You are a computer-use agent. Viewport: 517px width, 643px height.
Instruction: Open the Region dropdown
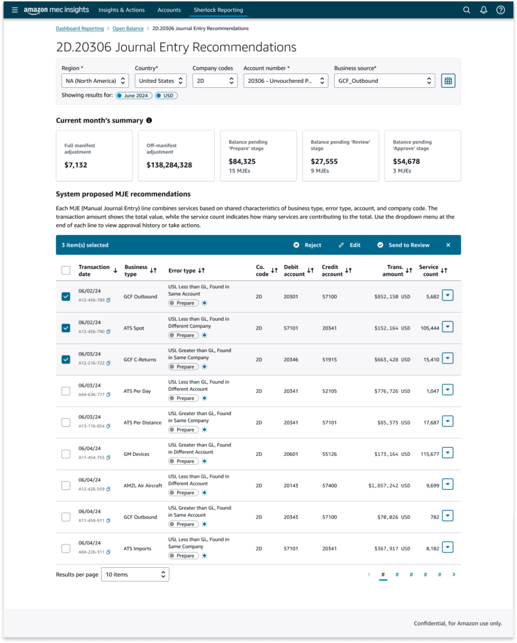pos(95,81)
